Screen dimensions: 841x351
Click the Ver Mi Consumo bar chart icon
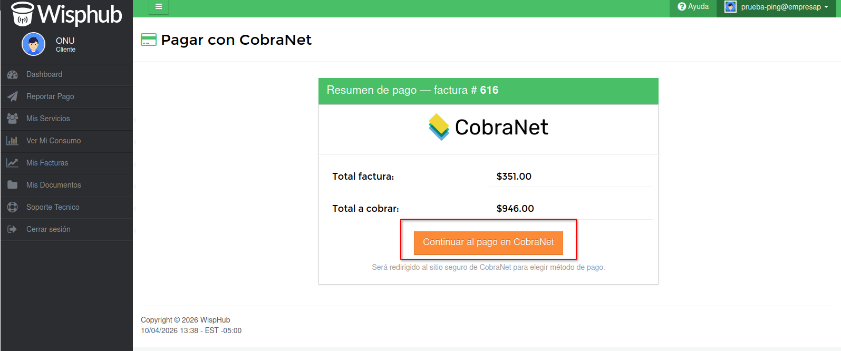(x=13, y=141)
